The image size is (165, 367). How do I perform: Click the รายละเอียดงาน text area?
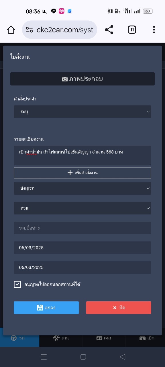[82, 155]
